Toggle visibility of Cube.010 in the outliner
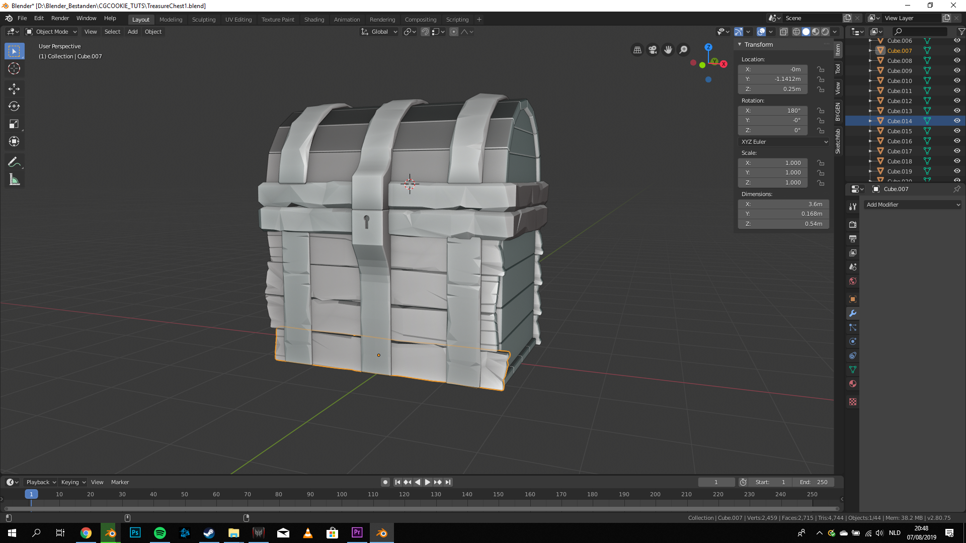Viewport: 966px width, 543px height. (957, 80)
